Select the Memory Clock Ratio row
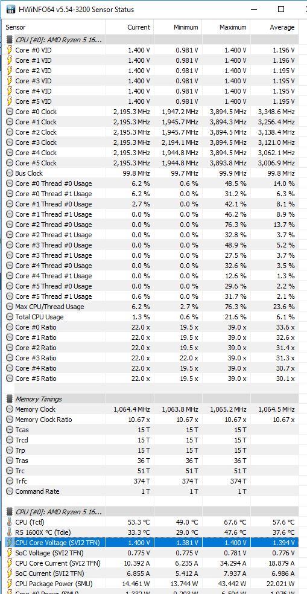This screenshot has width=307, height=594. tap(151, 420)
